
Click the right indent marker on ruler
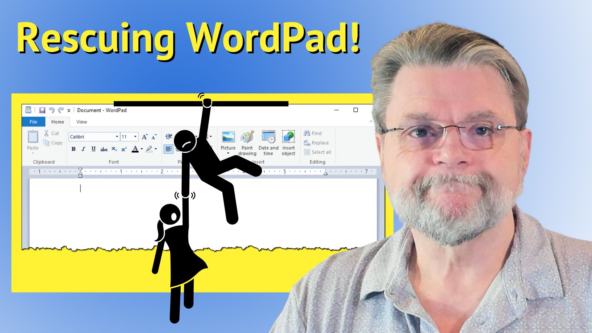[325, 173]
